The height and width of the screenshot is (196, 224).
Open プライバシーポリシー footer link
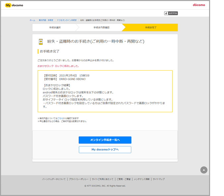pos(79,179)
